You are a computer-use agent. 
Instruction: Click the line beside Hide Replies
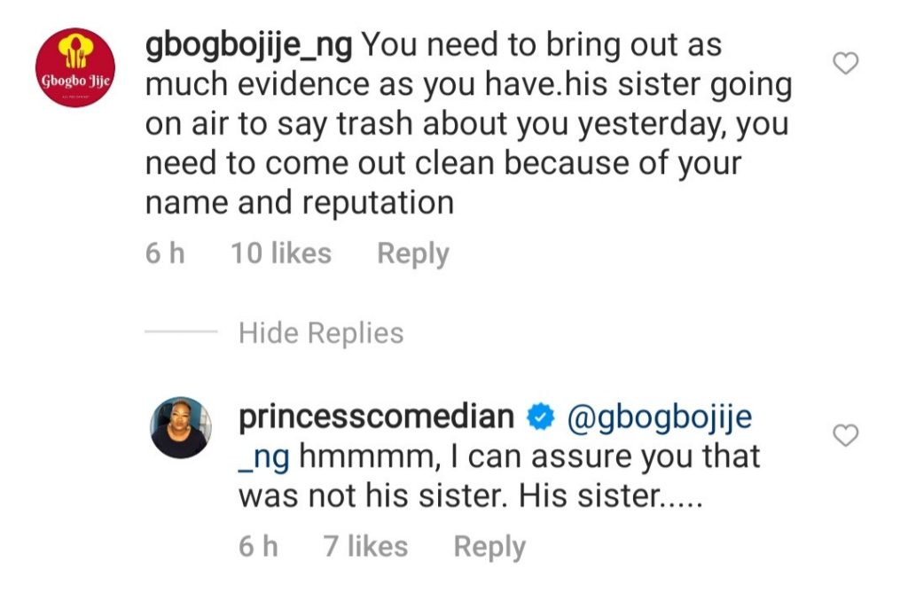point(181,333)
